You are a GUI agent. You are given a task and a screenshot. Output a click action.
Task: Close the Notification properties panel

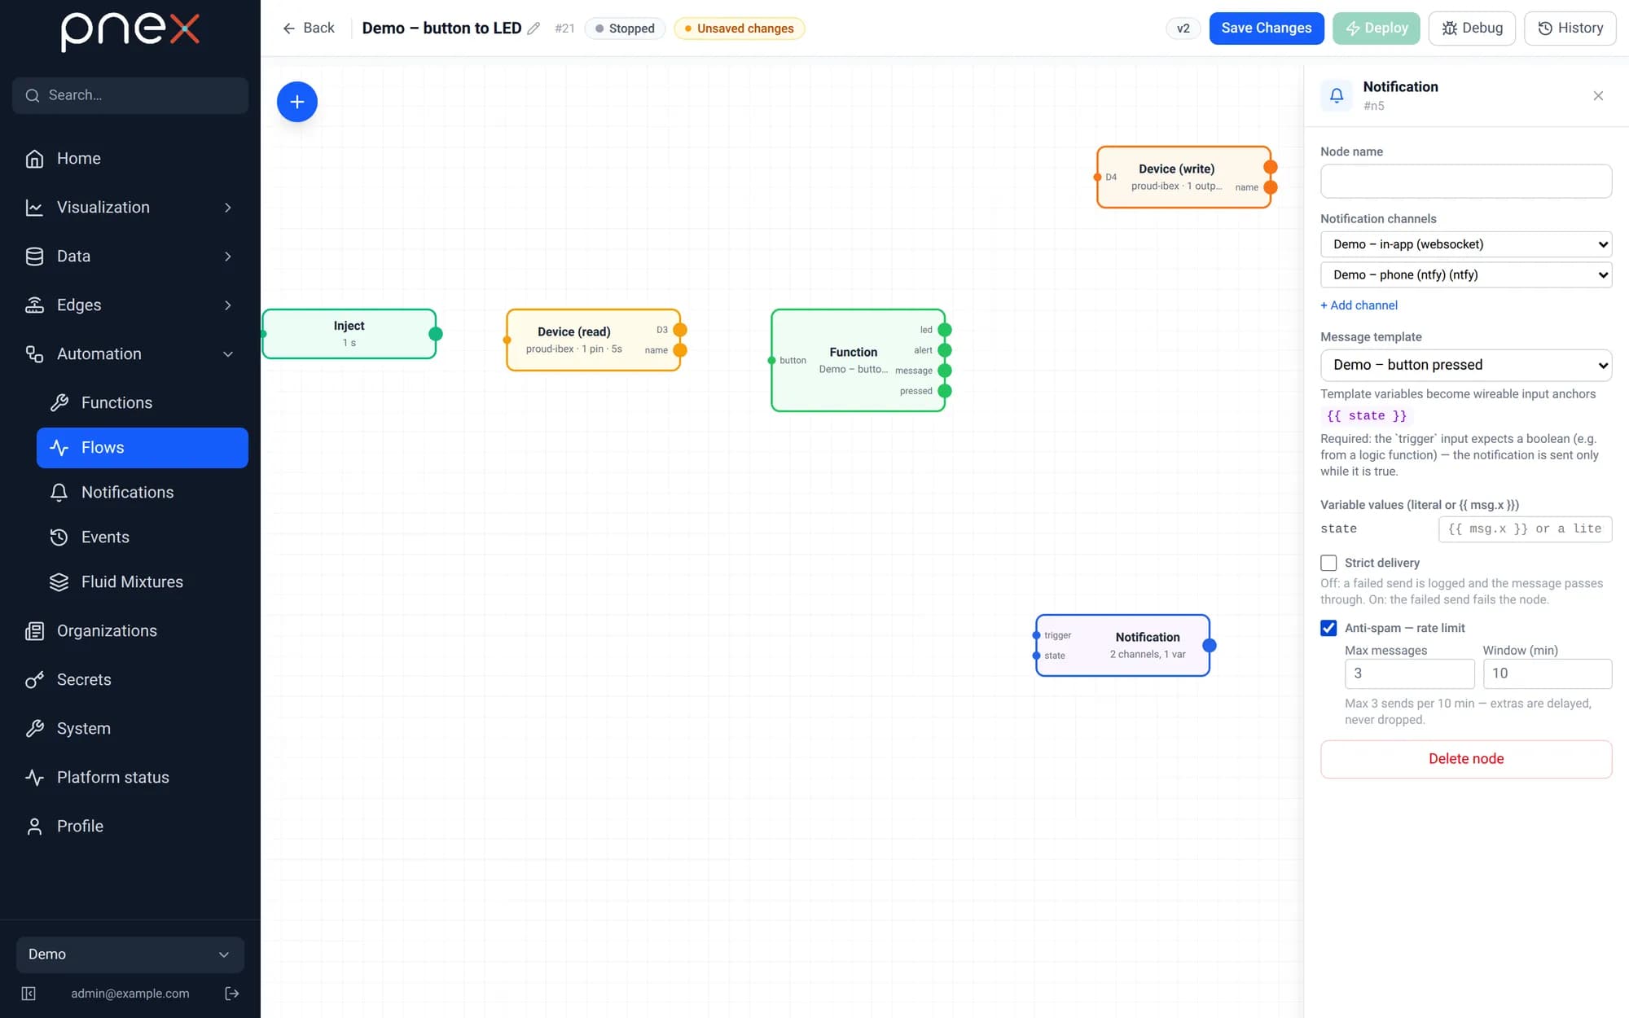click(1598, 96)
